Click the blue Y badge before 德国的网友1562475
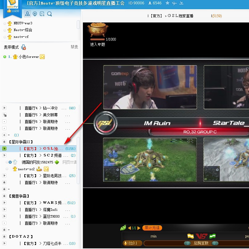 click(10, 162)
